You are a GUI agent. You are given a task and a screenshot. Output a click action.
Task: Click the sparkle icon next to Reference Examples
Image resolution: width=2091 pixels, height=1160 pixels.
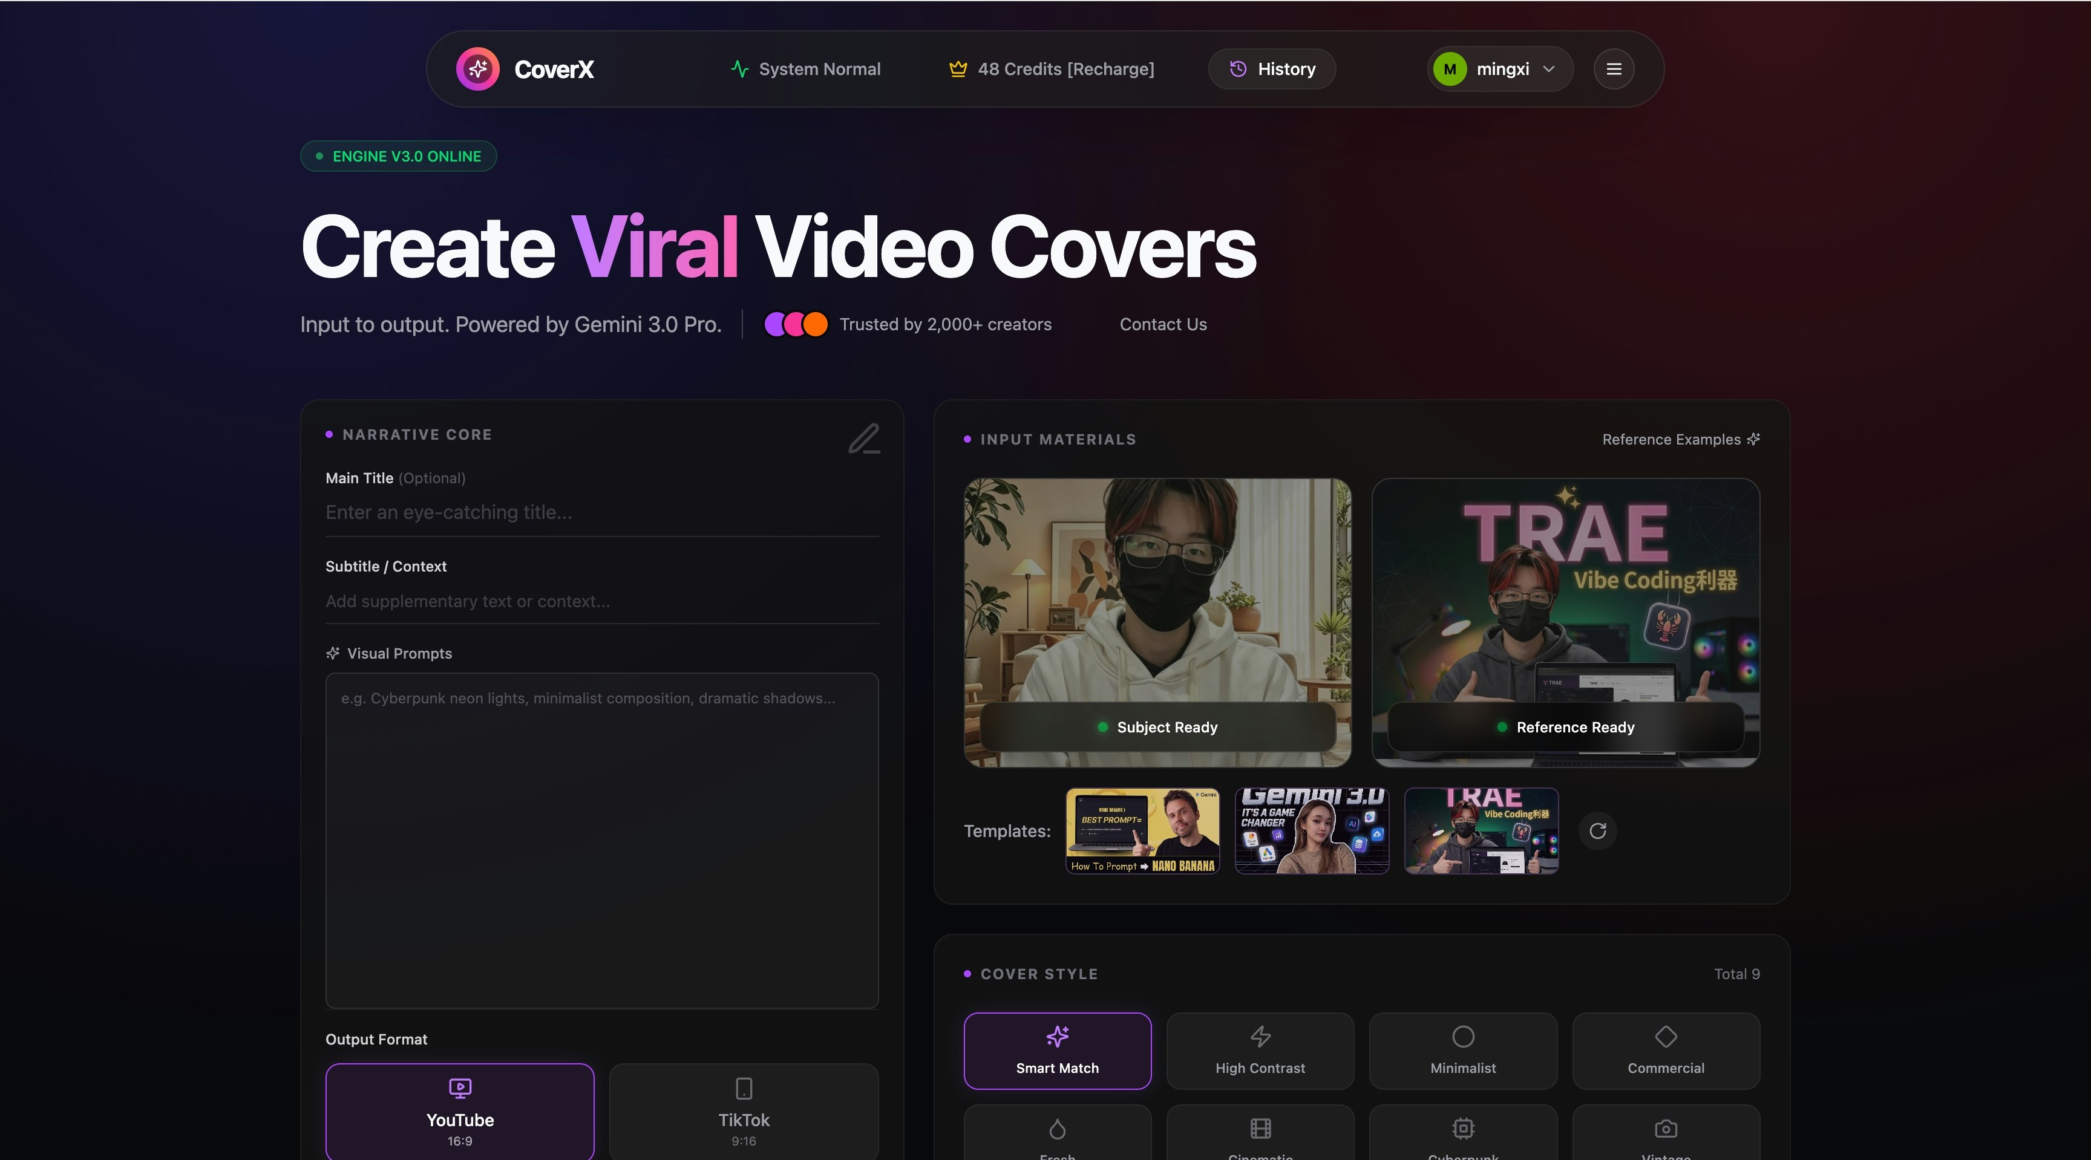[x=1753, y=439]
